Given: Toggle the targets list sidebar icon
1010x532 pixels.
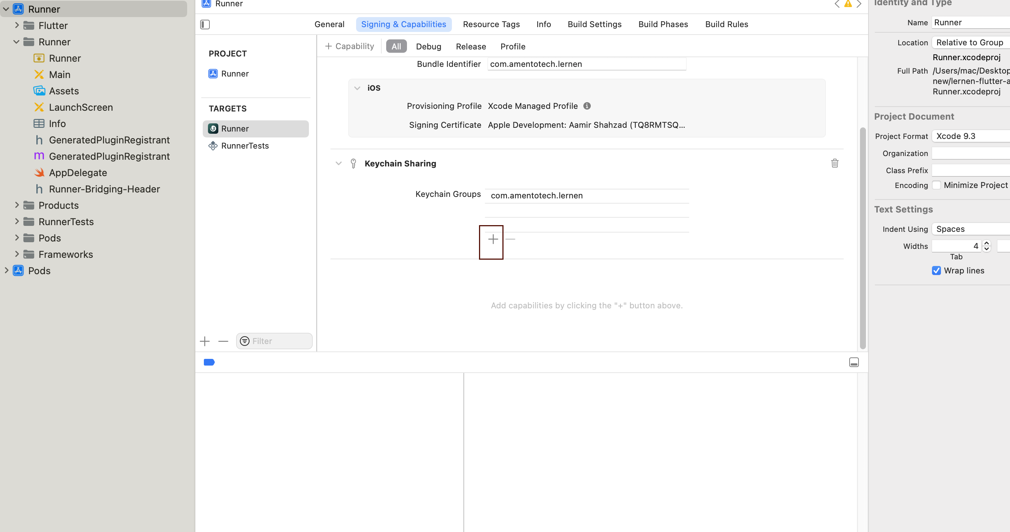Looking at the screenshot, I should (205, 24).
